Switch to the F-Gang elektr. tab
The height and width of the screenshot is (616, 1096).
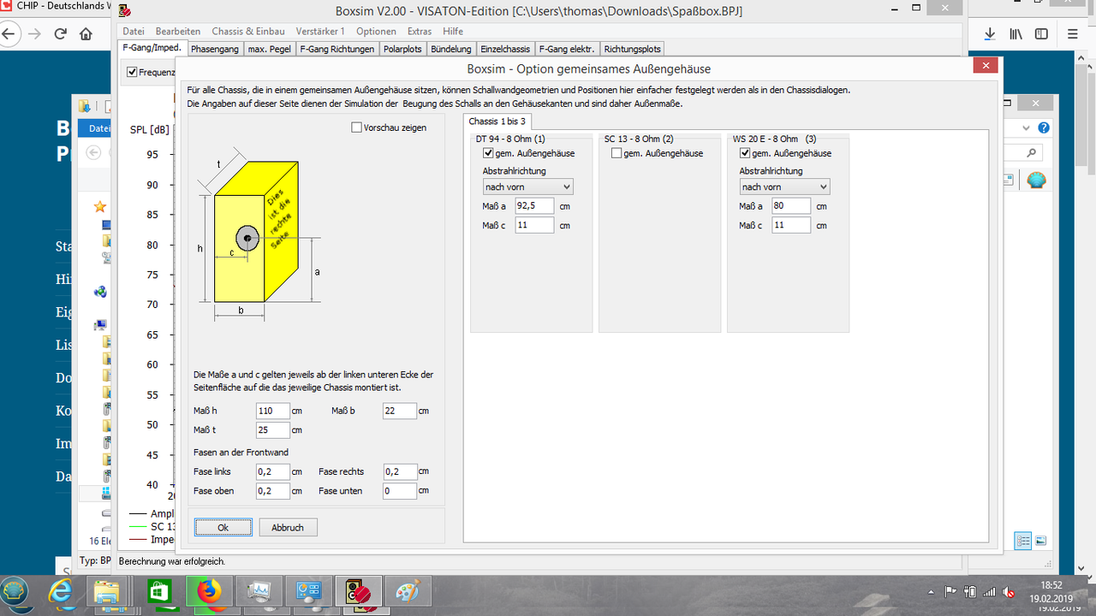pos(567,49)
